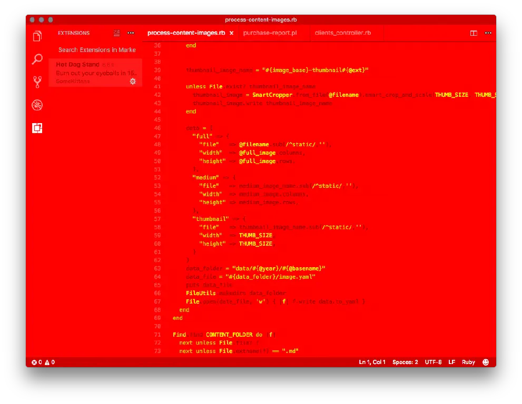Click FileUtils on line 66
The image size is (522, 404).
(201, 293)
